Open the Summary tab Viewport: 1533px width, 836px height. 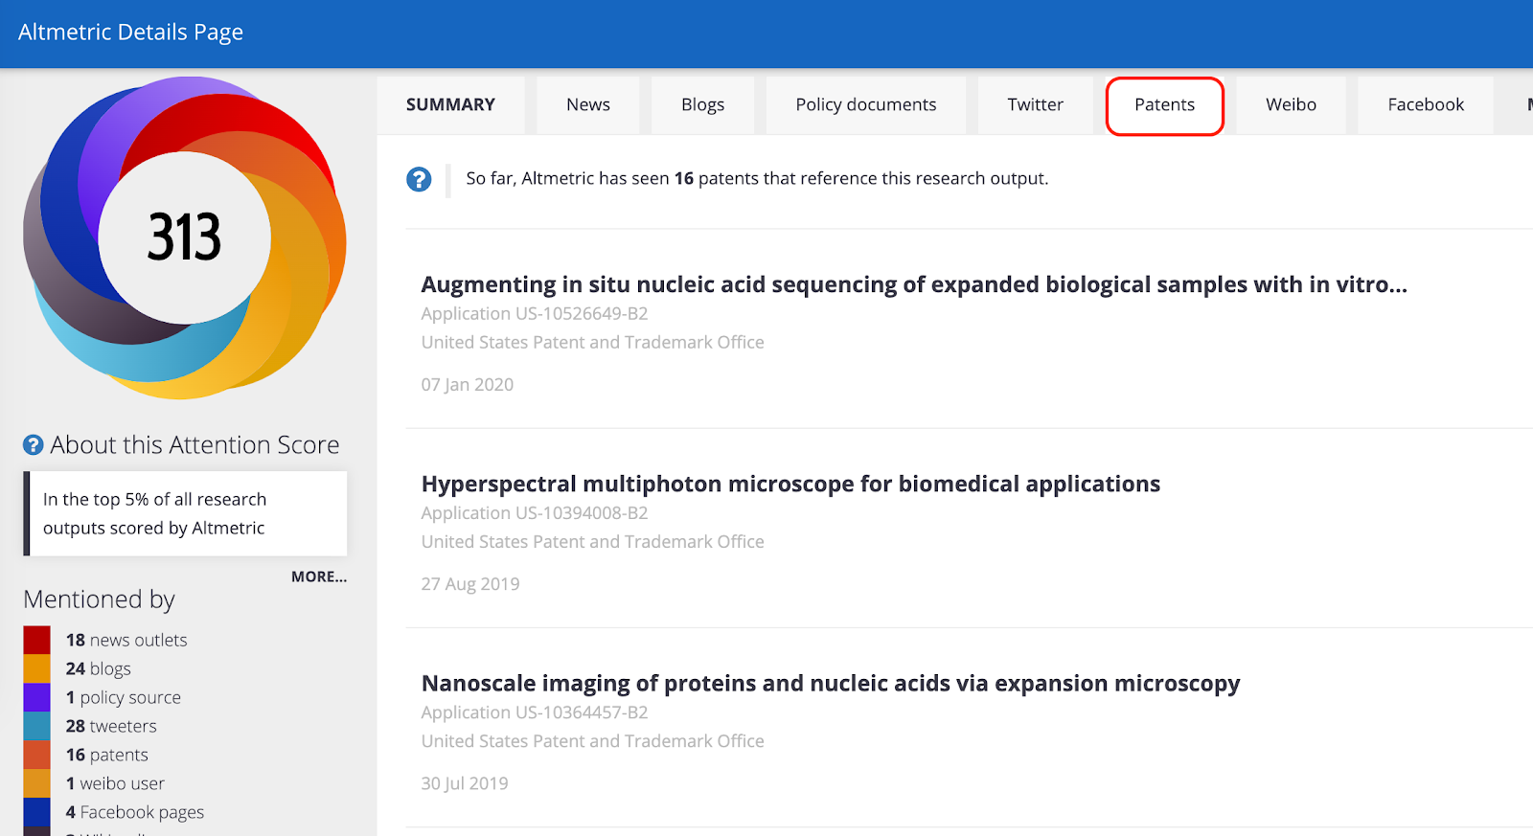coord(450,105)
